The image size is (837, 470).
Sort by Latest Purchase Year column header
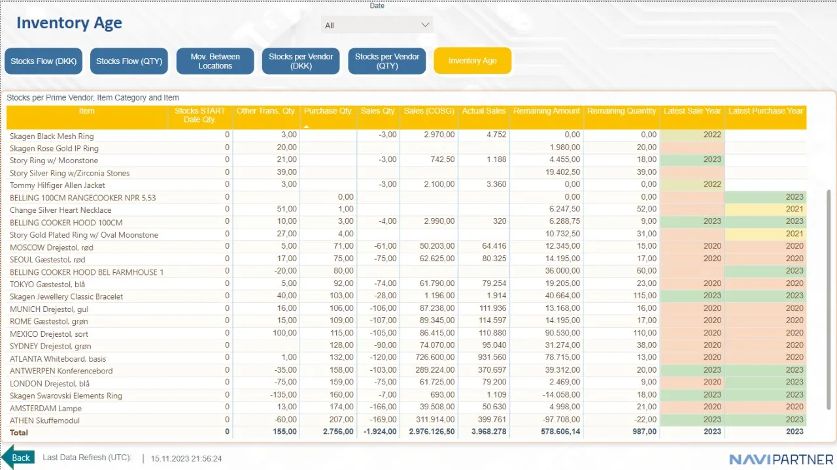coord(766,111)
